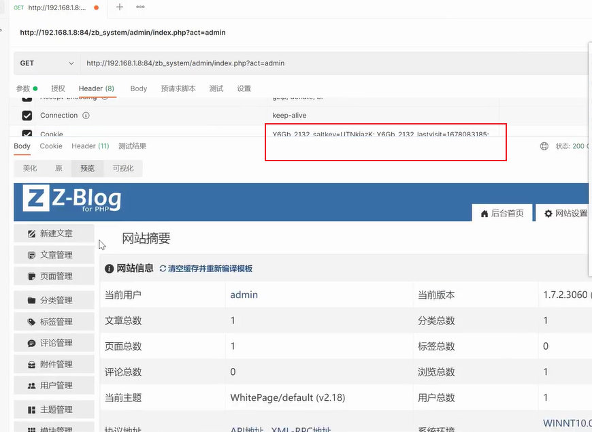Click the inbox icon of 附件管理

(x=32, y=365)
